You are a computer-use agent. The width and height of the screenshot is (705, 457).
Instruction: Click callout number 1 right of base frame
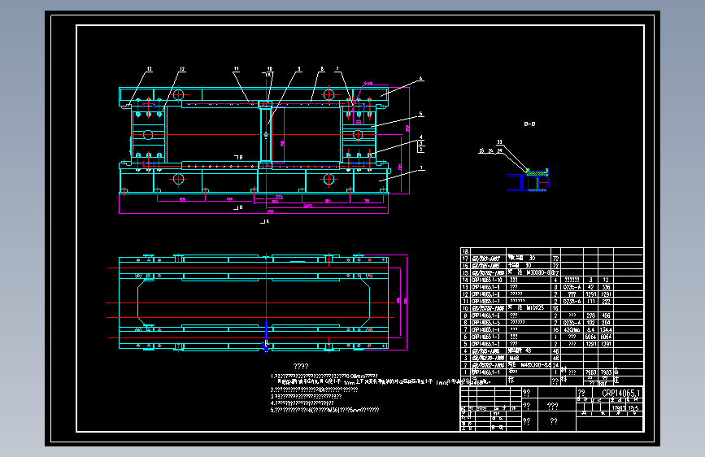(421, 168)
